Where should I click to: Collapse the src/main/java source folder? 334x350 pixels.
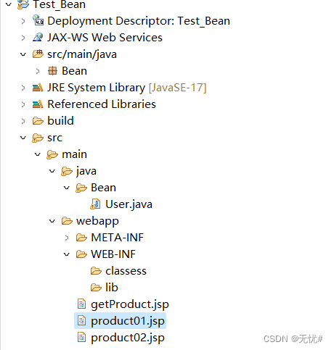pyautogui.click(x=23, y=54)
